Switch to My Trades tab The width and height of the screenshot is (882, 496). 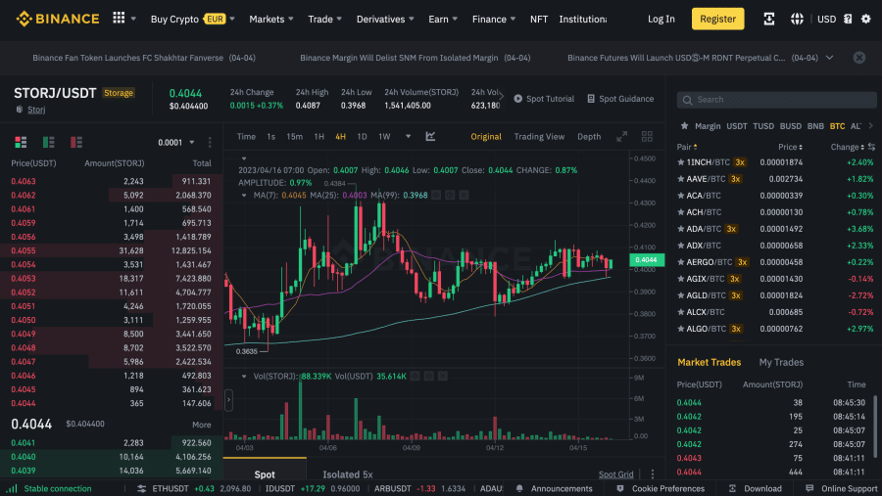click(x=781, y=362)
